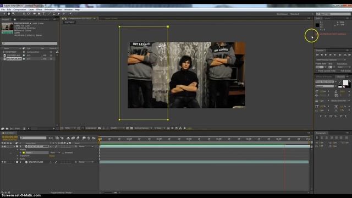This screenshot has width=352, height=198.
Task: Switch to the Audio tab beside Info
Action: (x=328, y=18)
